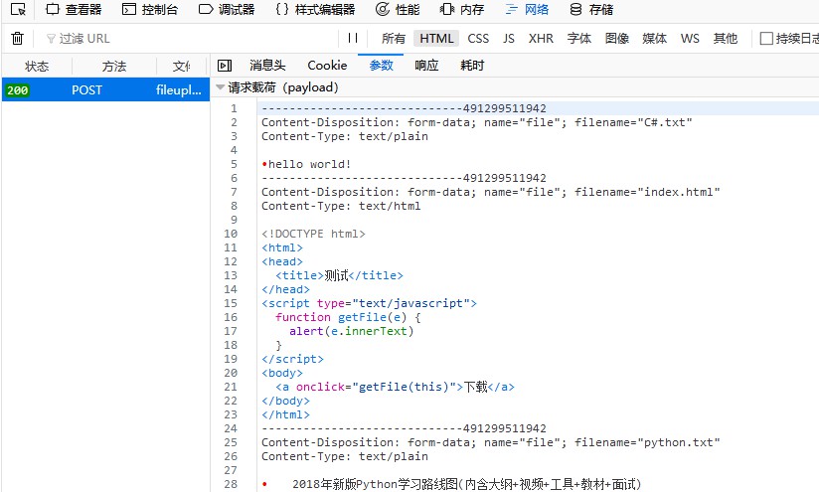This screenshot has height=492, width=819.
Task: Open the Storage (存储) panel
Action: click(x=591, y=9)
